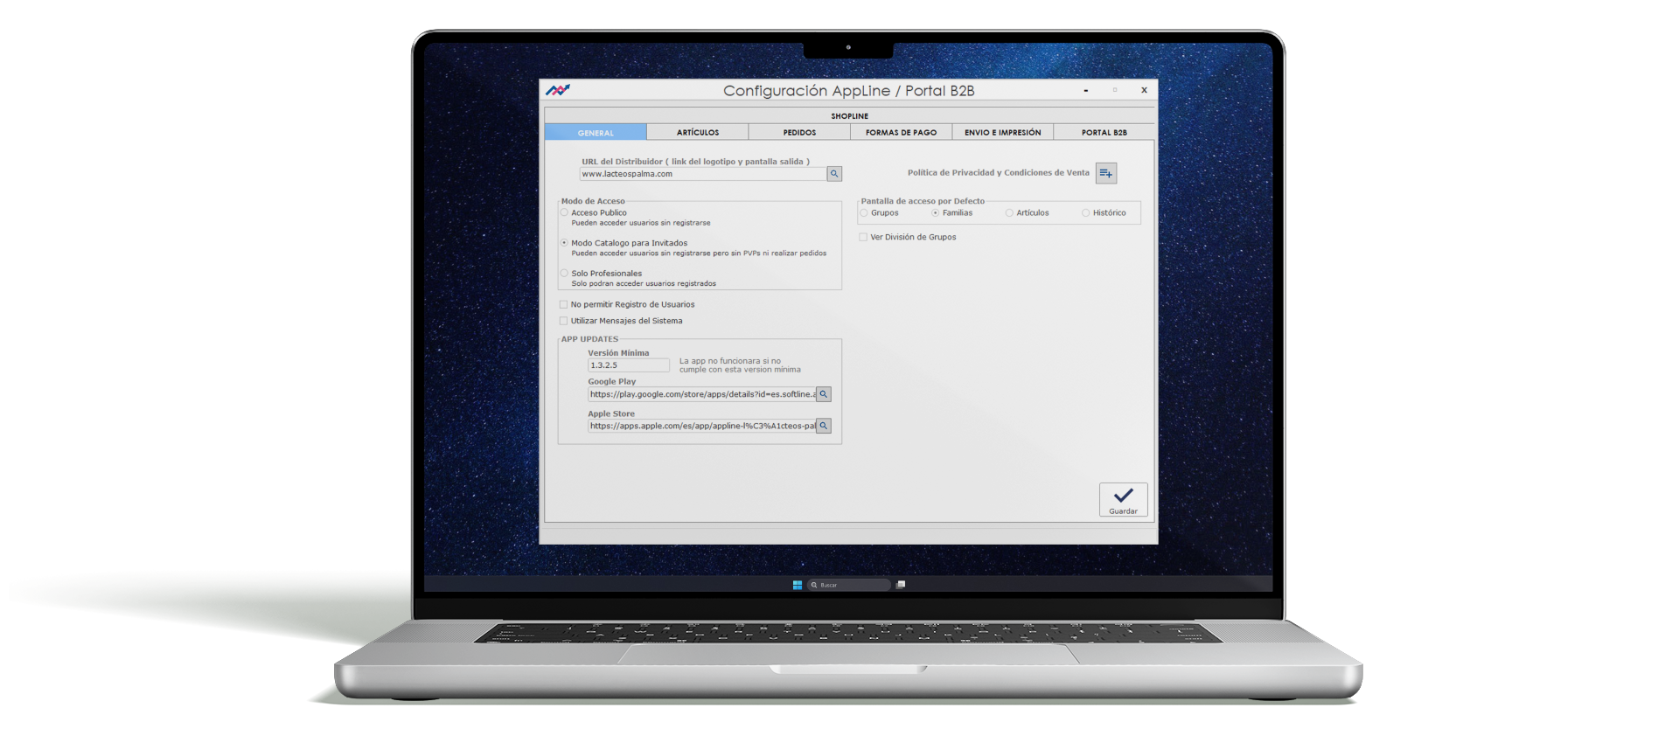
Task: Click the SHOPLINE header label
Action: point(850,116)
